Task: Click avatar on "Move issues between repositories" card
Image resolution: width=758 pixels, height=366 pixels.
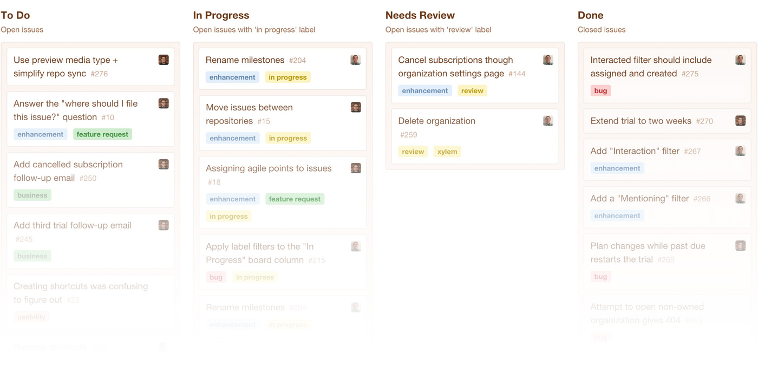Action: click(356, 107)
